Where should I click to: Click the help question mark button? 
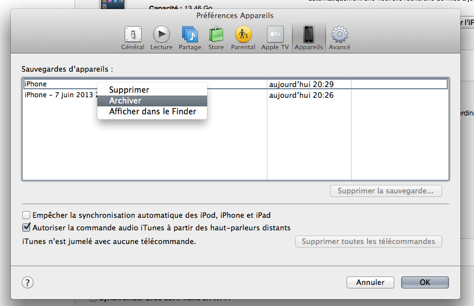[x=27, y=283]
